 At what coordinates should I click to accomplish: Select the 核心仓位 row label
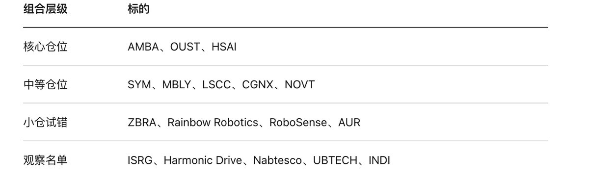coord(45,47)
